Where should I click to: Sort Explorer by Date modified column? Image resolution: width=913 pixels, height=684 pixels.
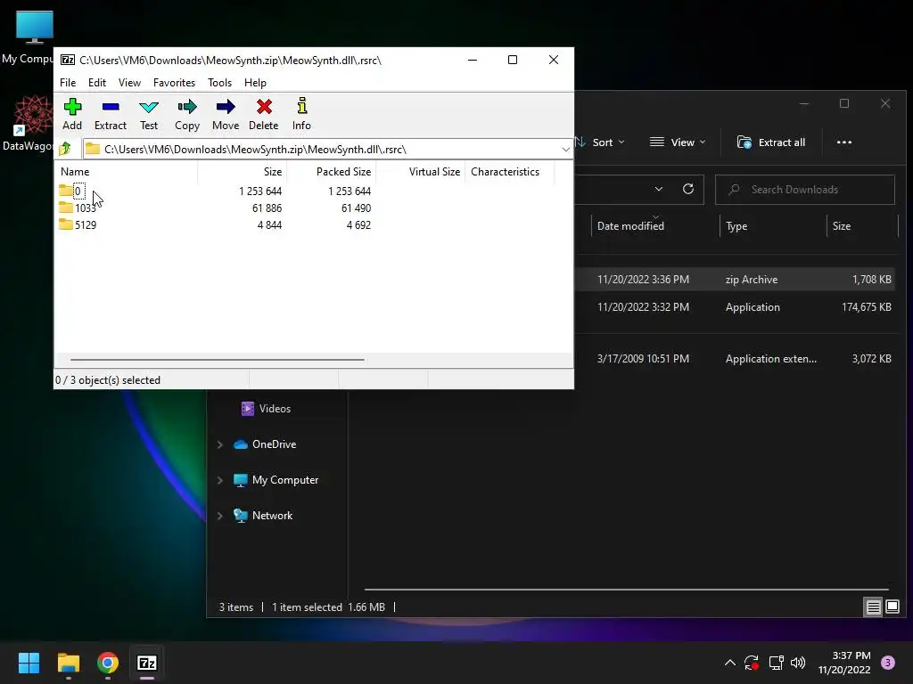tap(655, 226)
